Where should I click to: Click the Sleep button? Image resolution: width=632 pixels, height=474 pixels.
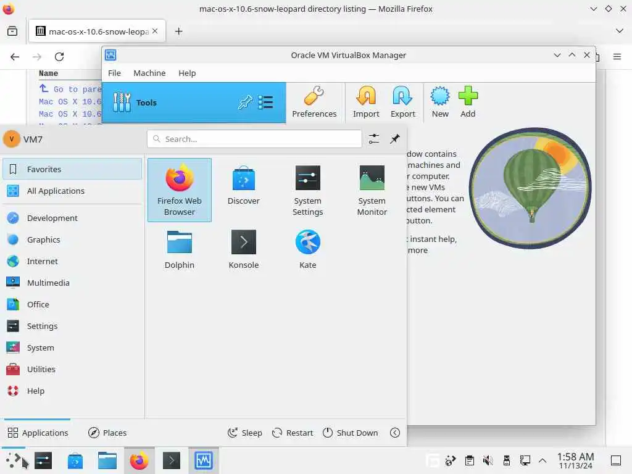pos(244,433)
